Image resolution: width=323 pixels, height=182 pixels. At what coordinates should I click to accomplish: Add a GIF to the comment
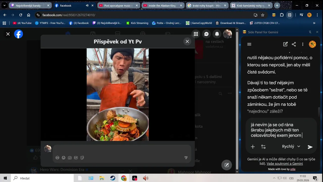coord(76,158)
